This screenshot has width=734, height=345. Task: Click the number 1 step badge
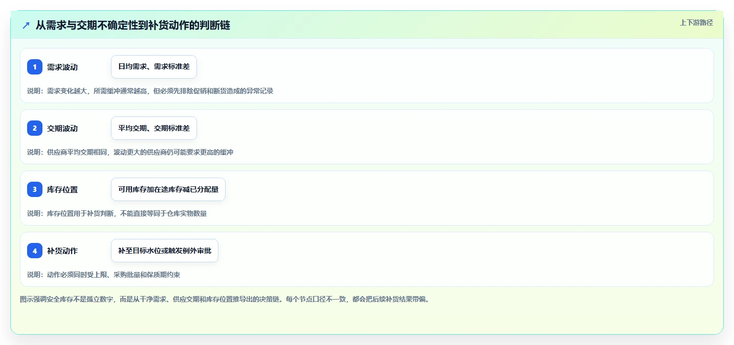pos(35,67)
